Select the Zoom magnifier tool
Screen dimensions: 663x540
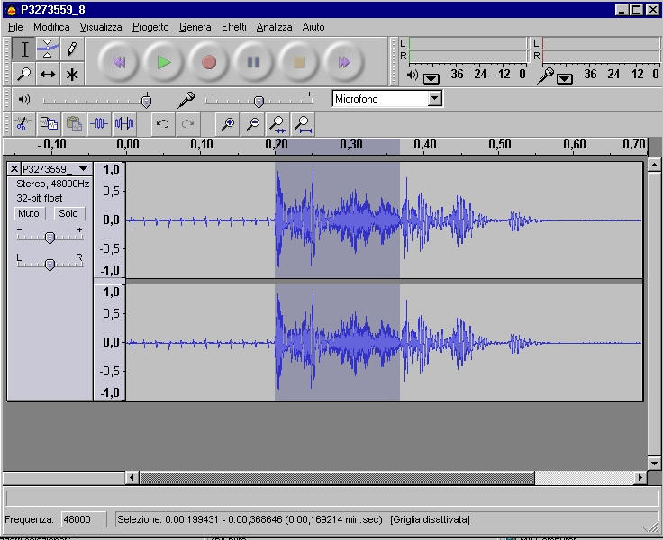click(23, 74)
